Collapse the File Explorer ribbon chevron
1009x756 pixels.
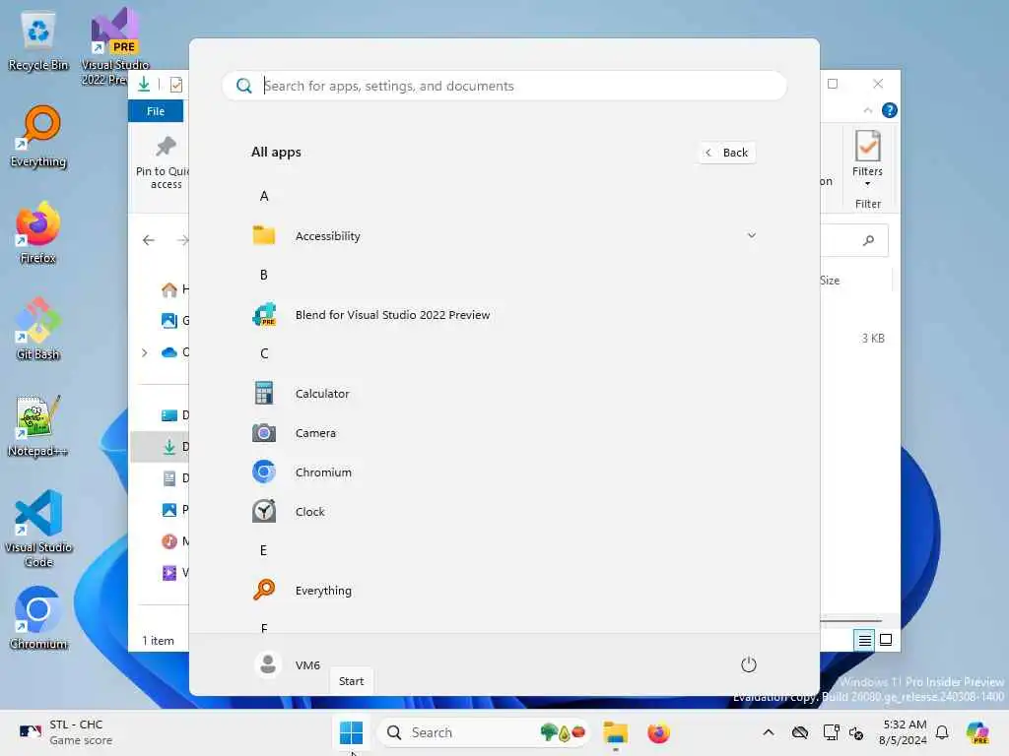pos(867,110)
